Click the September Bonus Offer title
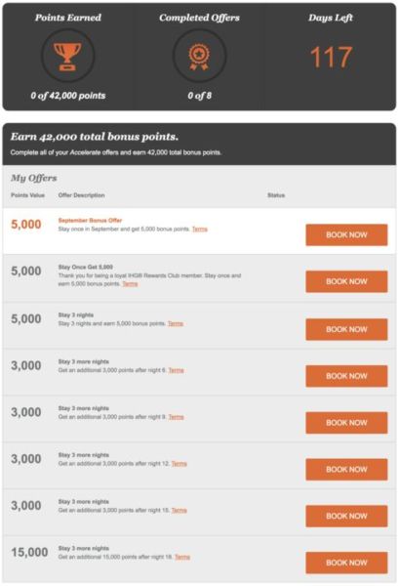 pyautogui.click(x=90, y=221)
